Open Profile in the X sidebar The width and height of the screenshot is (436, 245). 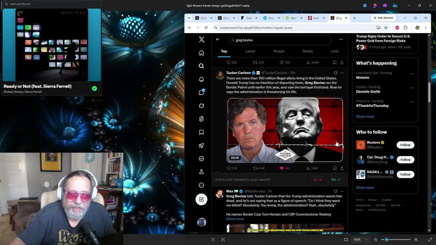[x=201, y=172]
